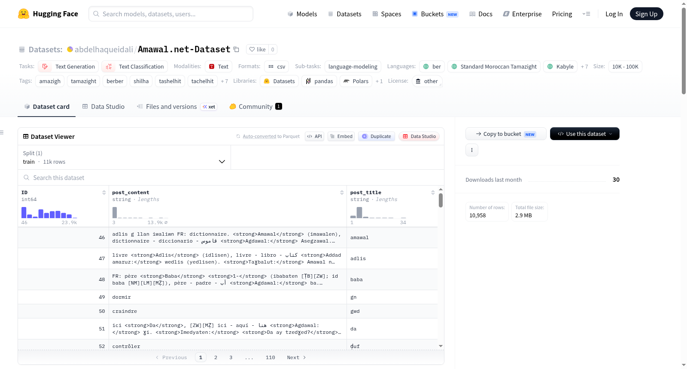The height and width of the screenshot is (369, 687).
Task: Switch to the Dataset card tab
Action: 46,107
